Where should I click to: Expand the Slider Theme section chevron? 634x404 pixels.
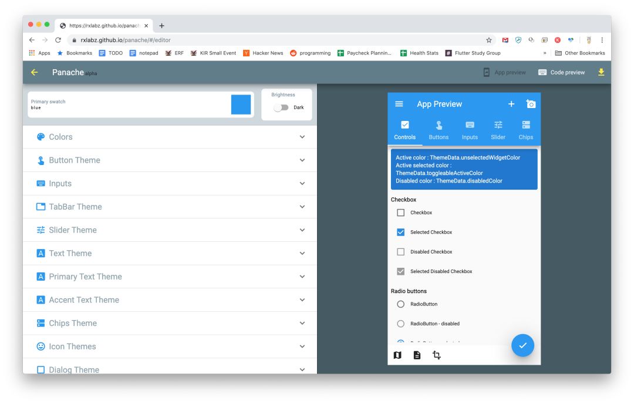point(302,230)
